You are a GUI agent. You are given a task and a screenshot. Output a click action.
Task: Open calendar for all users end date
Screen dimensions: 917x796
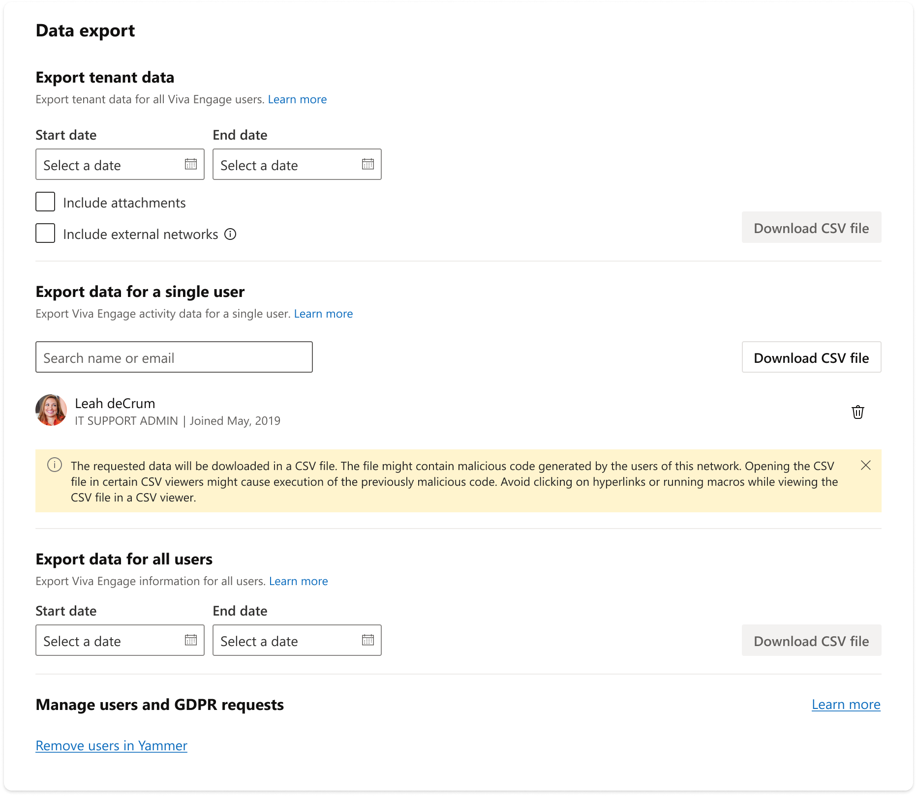click(x=368, y=640)
